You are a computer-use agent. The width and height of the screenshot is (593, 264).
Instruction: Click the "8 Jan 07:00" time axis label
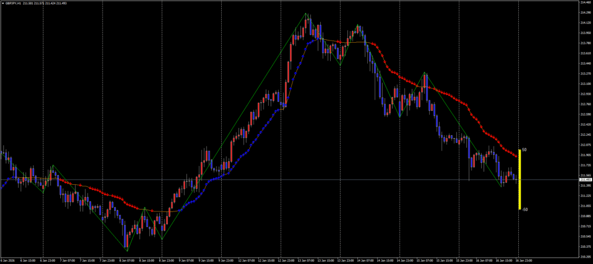tap(127, 261)
